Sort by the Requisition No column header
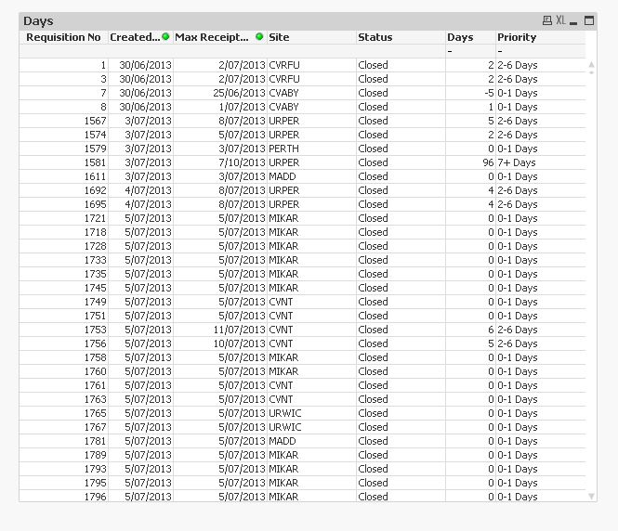 (63, 37)
